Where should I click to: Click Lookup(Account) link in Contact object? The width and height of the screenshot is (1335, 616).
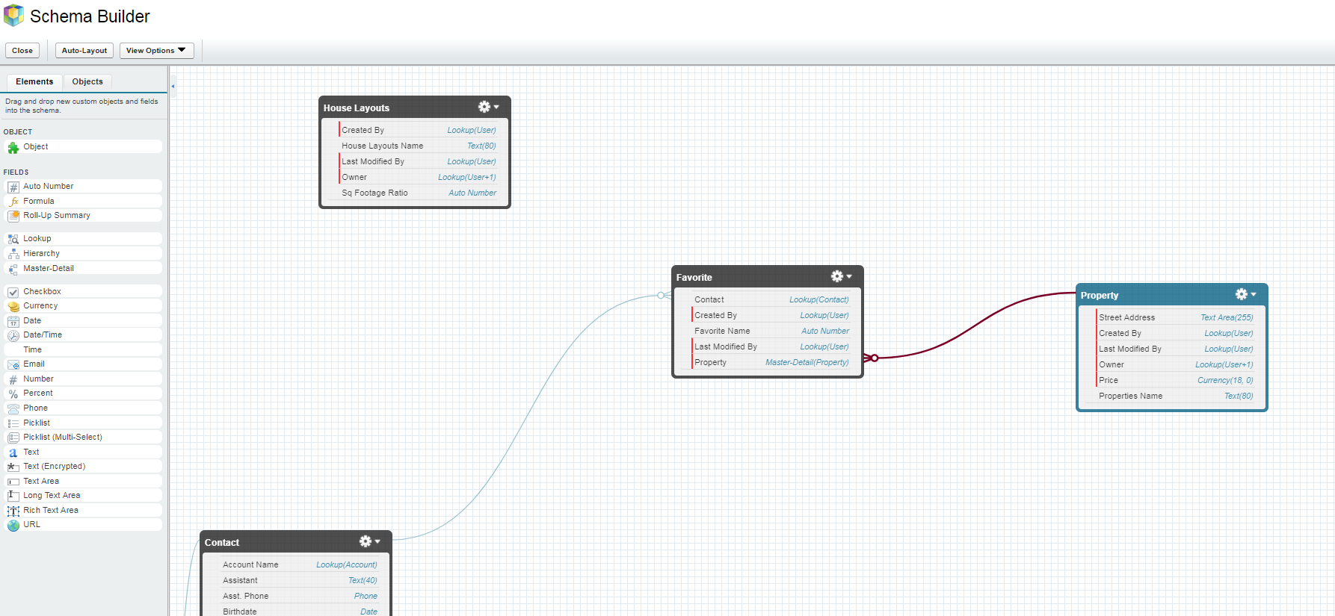[x=347, y=565]
